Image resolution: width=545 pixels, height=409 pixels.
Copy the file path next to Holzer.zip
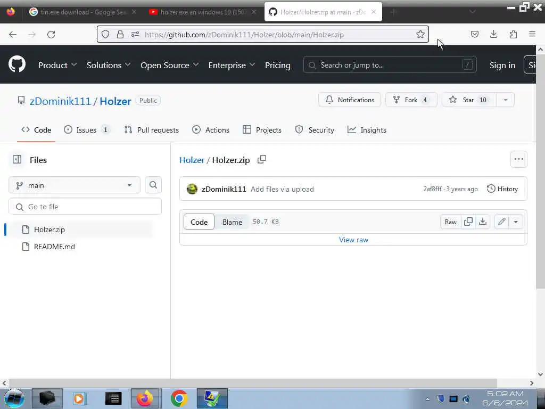(262, 159)
